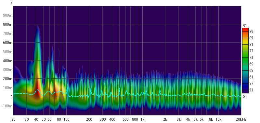
Task: Click the tall 40 Hz resonance peak top
Action: click(38, 26)
